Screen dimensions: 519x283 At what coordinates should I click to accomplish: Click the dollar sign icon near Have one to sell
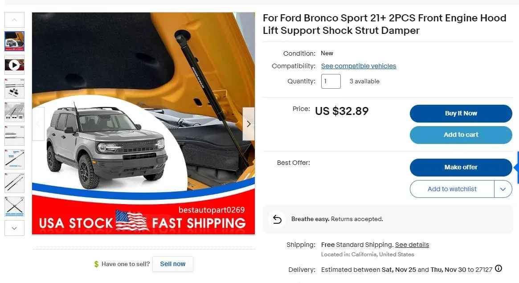95,264
